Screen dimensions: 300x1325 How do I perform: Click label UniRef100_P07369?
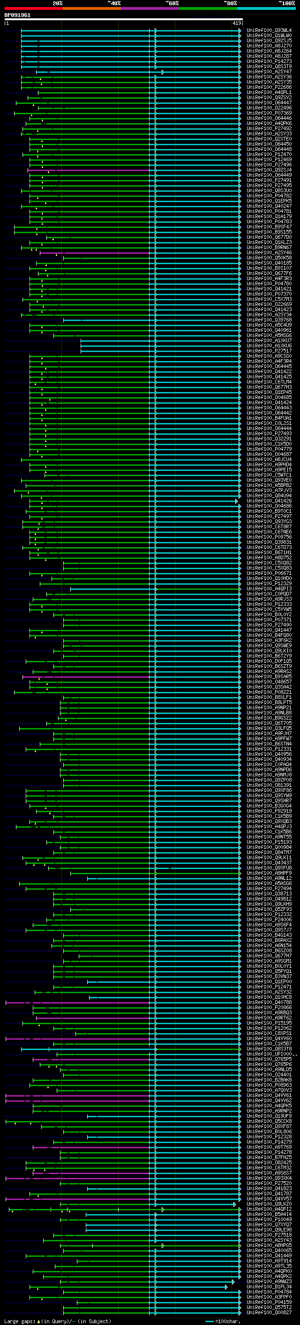click(x=269, y=113)
